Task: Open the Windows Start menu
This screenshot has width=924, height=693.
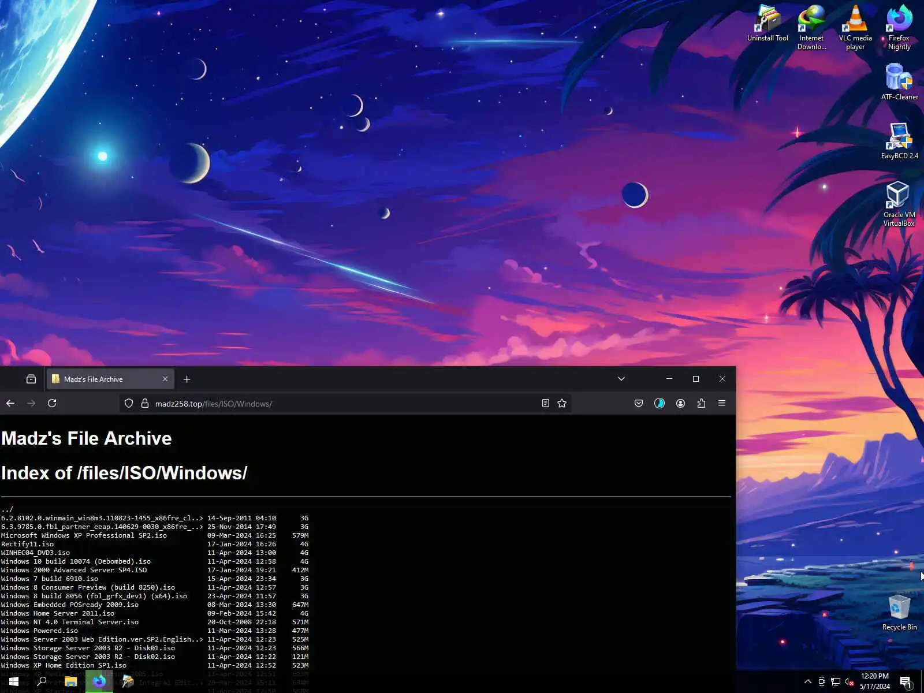Action: (x=14, y=681)
